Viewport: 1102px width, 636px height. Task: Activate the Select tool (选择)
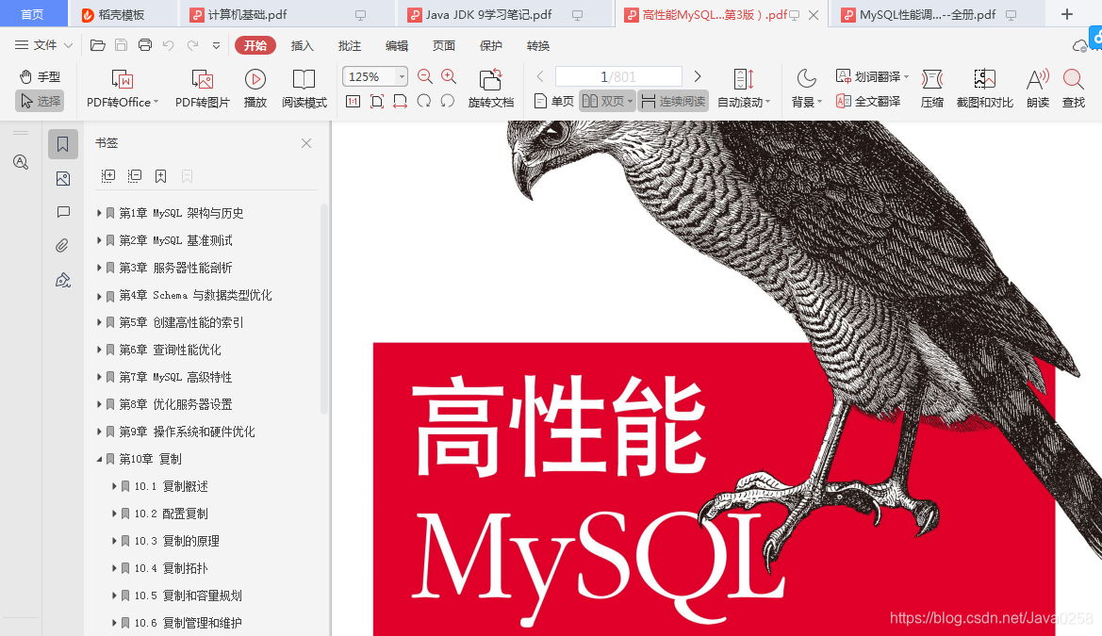coord(40,101)
